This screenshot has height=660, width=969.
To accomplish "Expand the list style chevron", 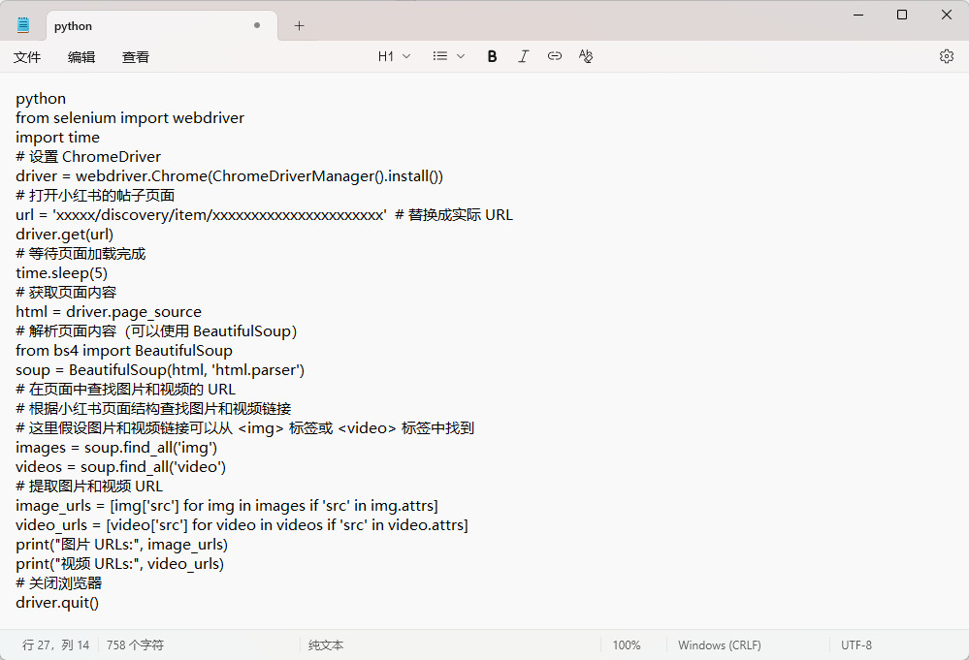I will 461,56.
